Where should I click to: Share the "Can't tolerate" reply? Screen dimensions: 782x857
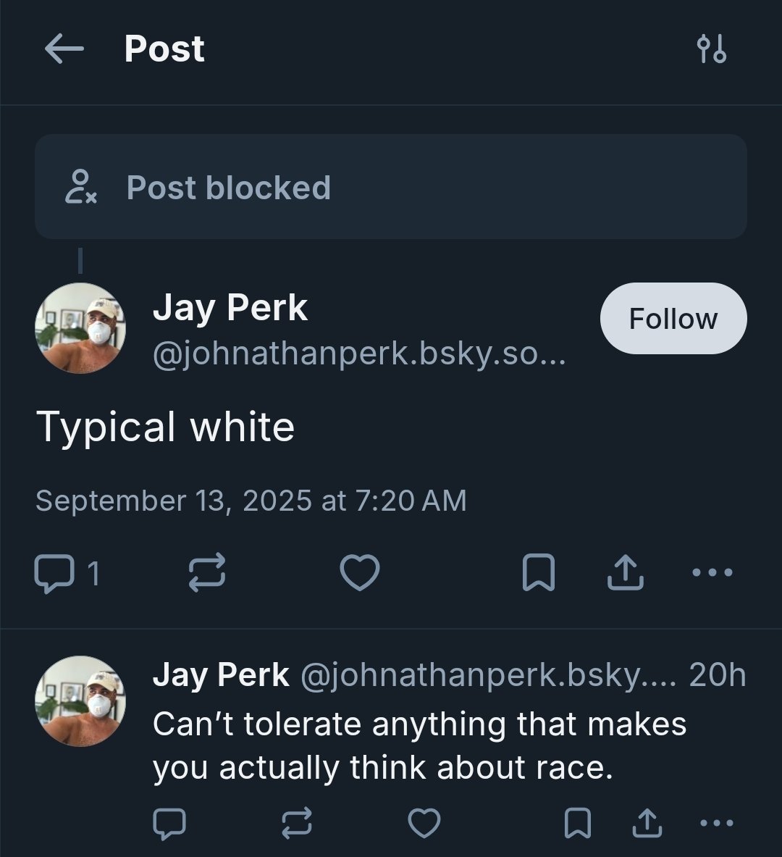(647, 823)
